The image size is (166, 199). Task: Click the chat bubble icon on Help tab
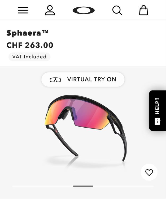(157, 121)
